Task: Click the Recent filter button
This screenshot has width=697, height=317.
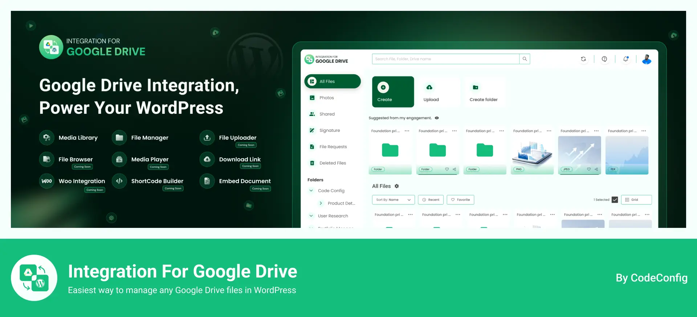Action: [x=431, y=200]
